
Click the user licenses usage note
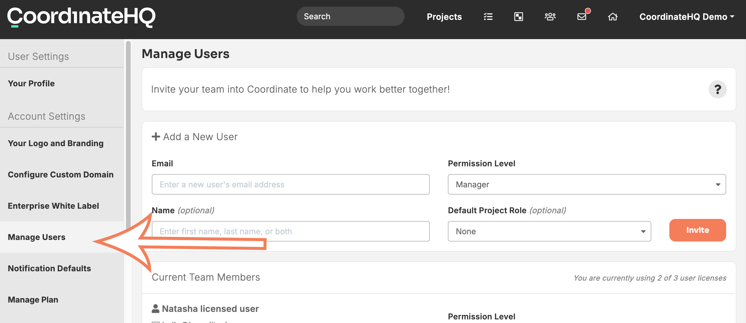coord(650,278)
